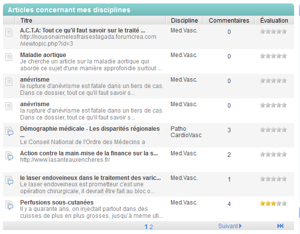300x234 pixels.
Task: Sort by the Discipline column header
Action: point(185,21)
